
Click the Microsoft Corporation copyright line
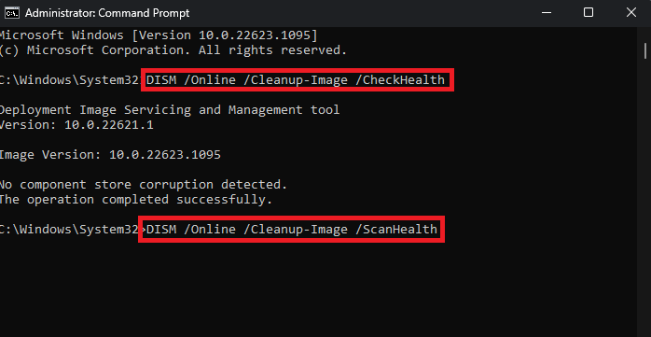pos(173,50)
